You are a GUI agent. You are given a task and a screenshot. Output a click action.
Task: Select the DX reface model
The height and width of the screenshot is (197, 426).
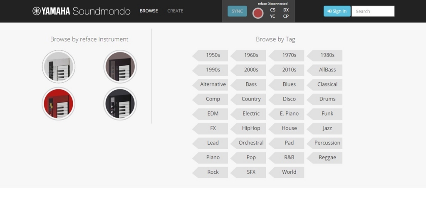pos(286,10)
